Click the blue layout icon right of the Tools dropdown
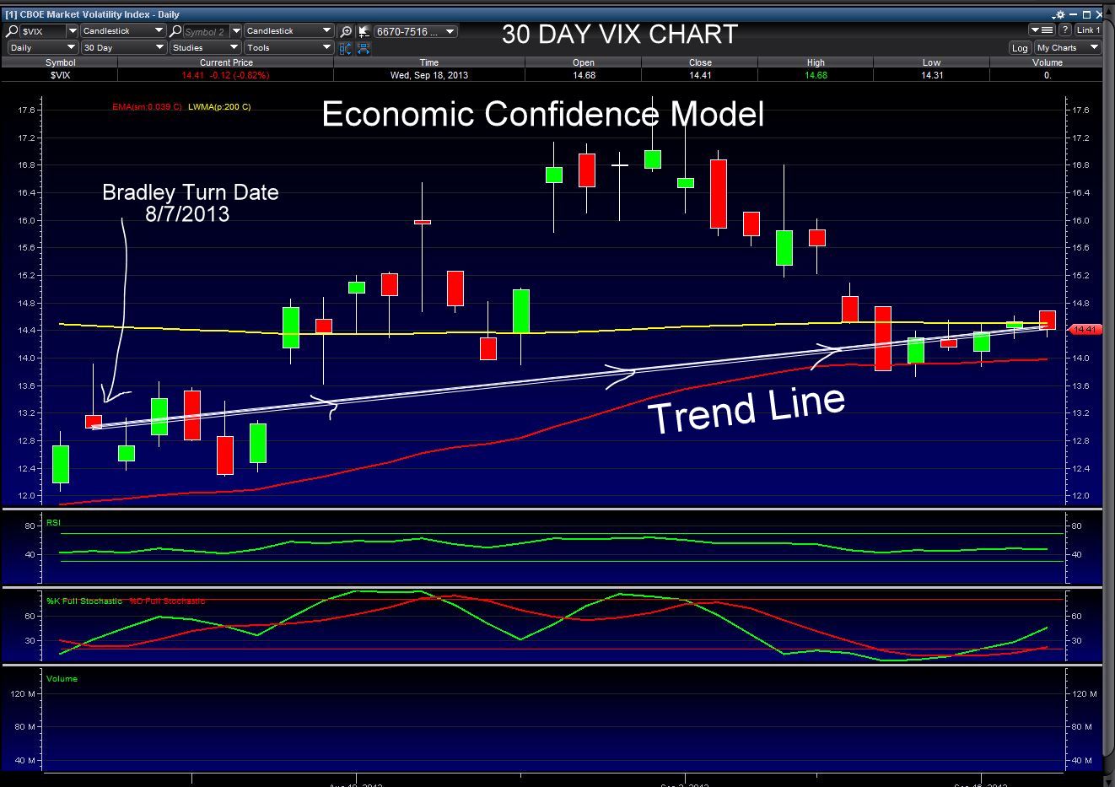Image resolution: width=1115 pixels, height=787 pixels. (346, 48)
